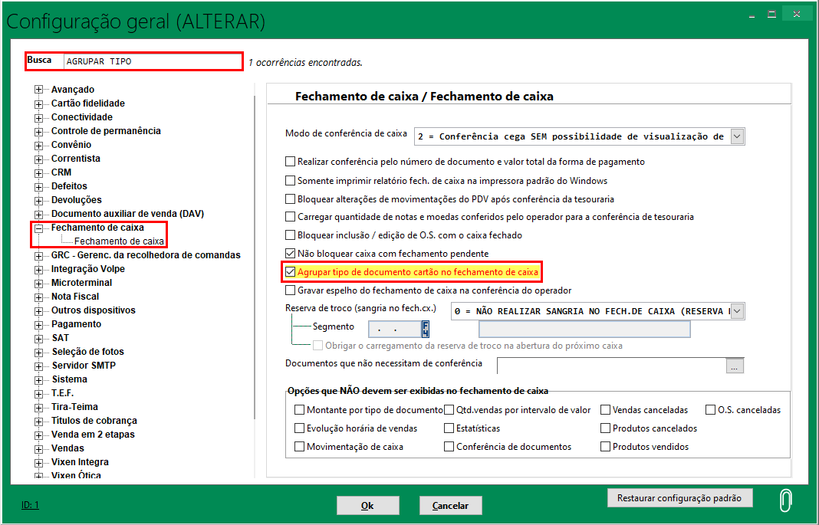Expand the Conectividade tree node
Viewport: 819px width, 525px height.
coord(38,117)
